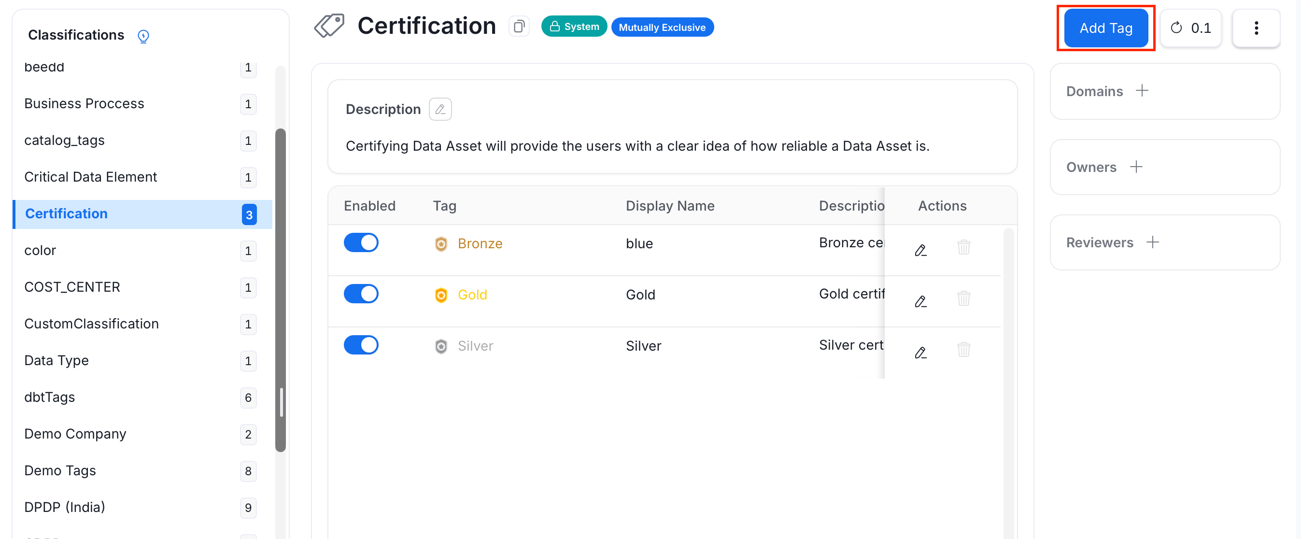
Task: Delete the Silver tag
Action: point(963,349)
